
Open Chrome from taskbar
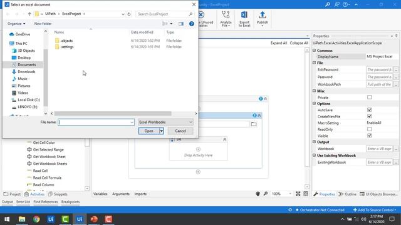tap(36, 219)
